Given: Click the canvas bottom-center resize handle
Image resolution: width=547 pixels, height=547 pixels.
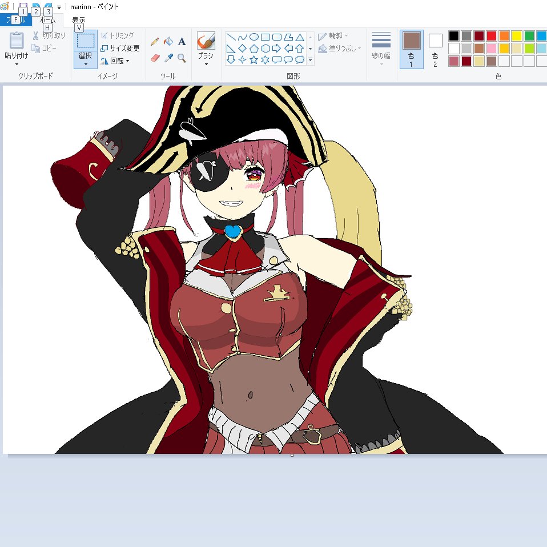Looking at the screenshot, I should [x=292, y=455].
